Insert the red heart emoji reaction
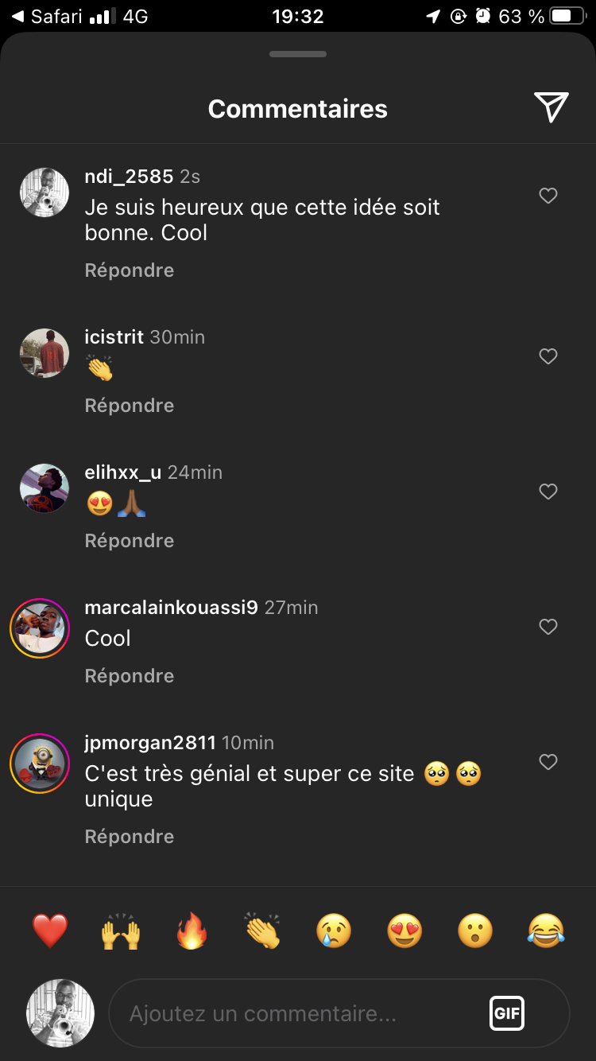The height and width of the screenshot is (1061, 596). pos(50,931)
